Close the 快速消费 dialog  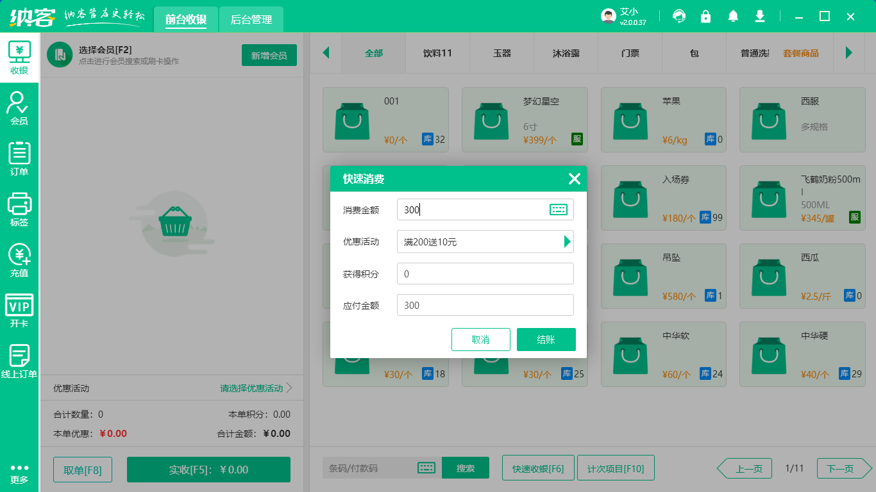point(574,179)
